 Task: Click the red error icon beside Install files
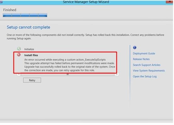pyautogui.click(x=19, y=55)
